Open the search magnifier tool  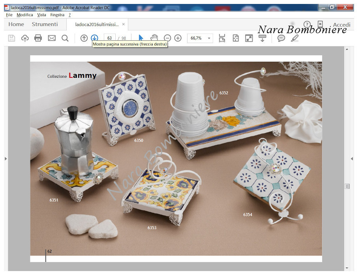[65, 38]
